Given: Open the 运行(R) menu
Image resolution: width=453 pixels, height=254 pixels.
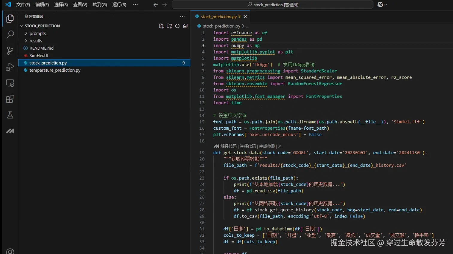Looking at the screenshot, I should click(119, 4).
